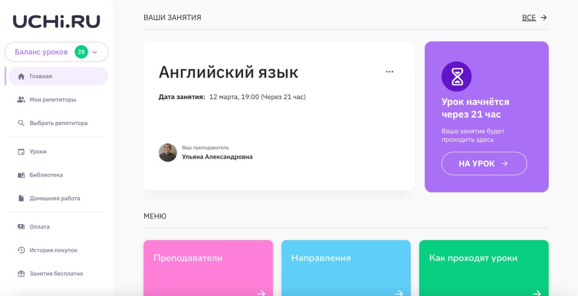Click the gift icon beside Занятия бесплатно

[x=21, y=273]
